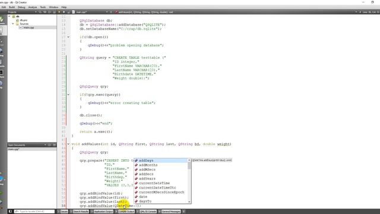Open the Edit menu
380x214 pixels.
click(4, 7)
